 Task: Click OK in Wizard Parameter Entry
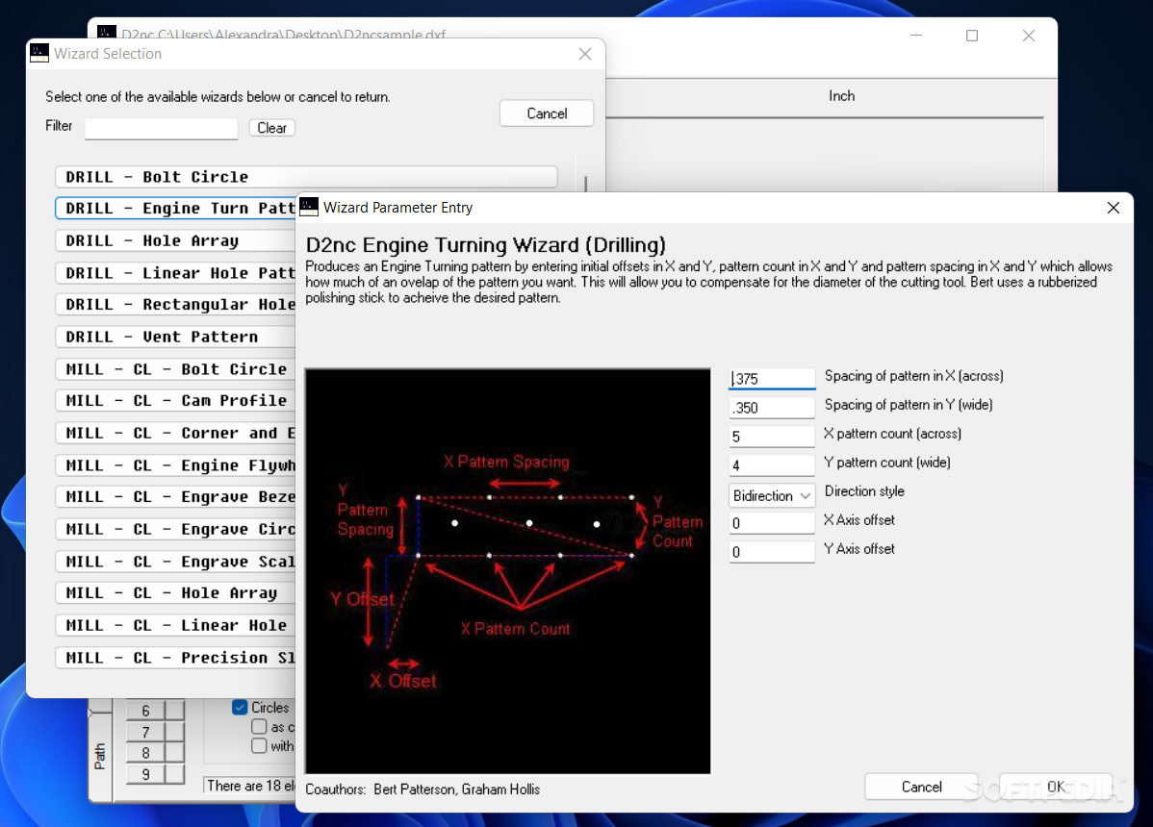pos(1056,787)
